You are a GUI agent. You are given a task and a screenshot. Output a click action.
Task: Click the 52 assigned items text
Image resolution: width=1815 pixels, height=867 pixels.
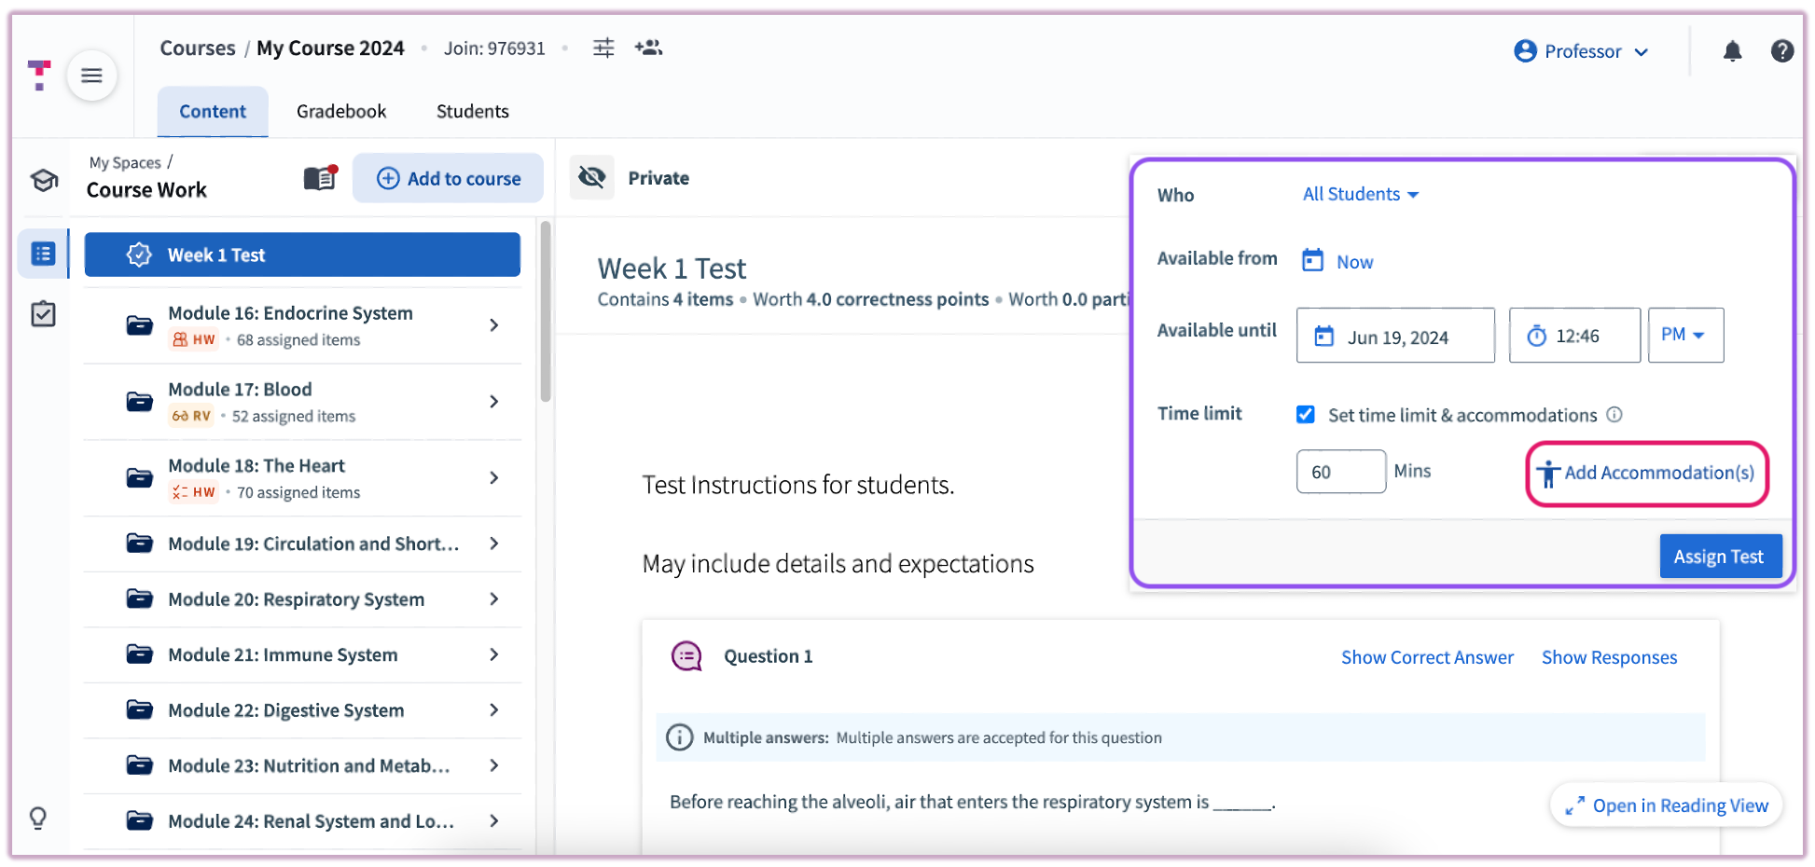(x=294, y=417)
